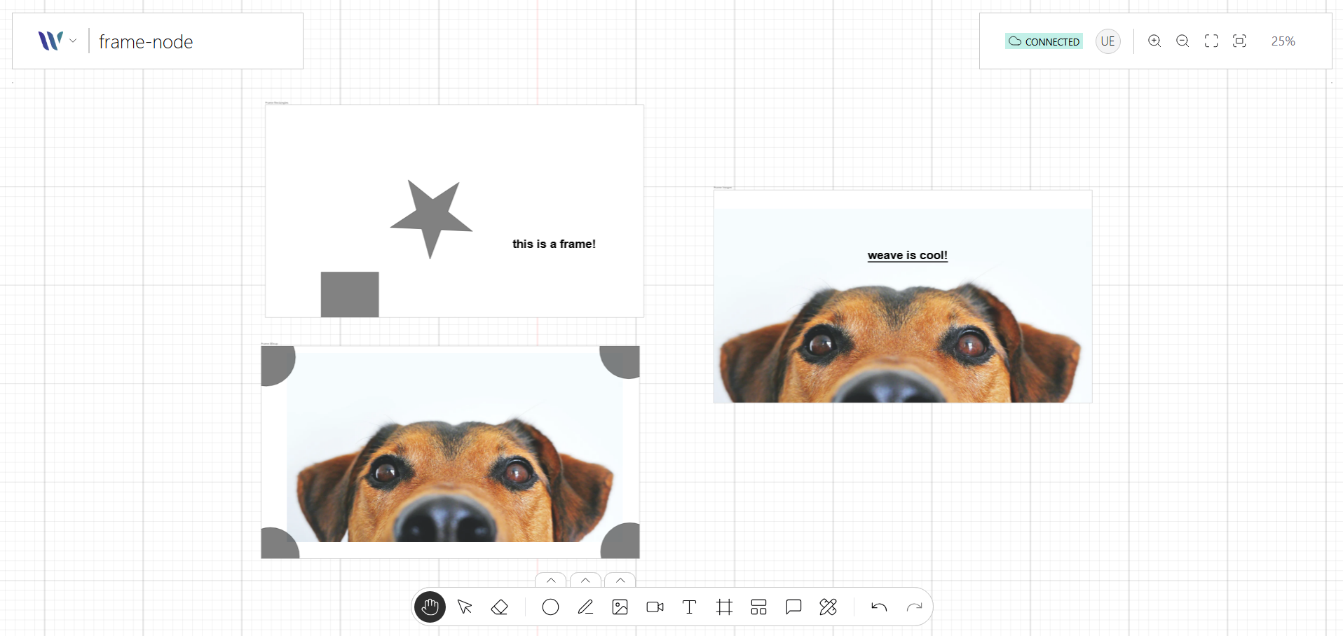Screen dimensions: 1343x636
Task: Click the frame-node board title field
Action: (145, 41)
